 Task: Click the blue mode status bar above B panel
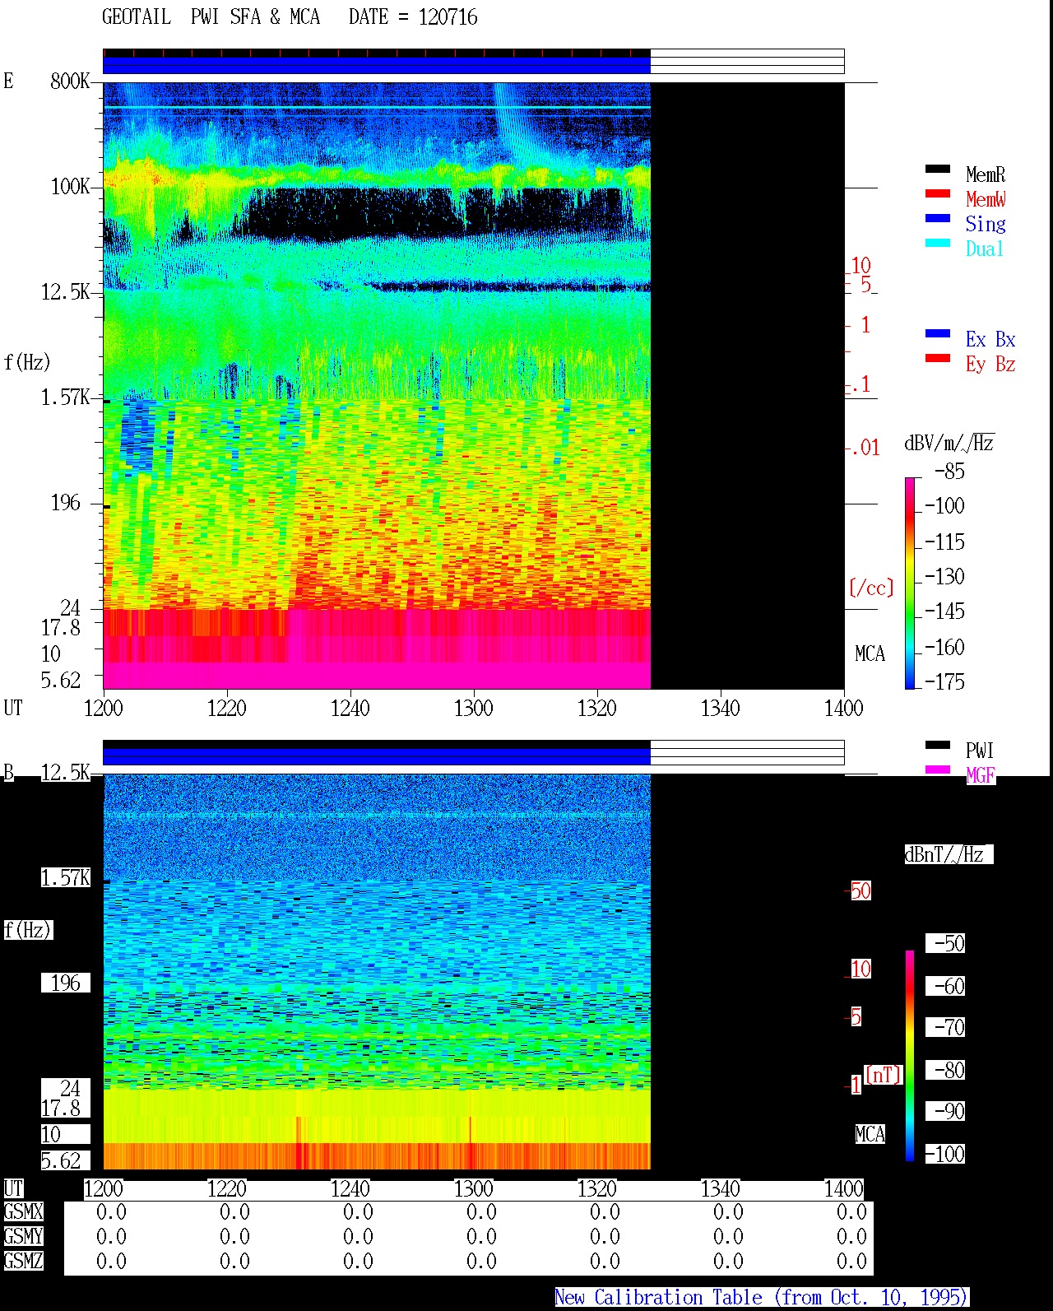coord(377,756)
